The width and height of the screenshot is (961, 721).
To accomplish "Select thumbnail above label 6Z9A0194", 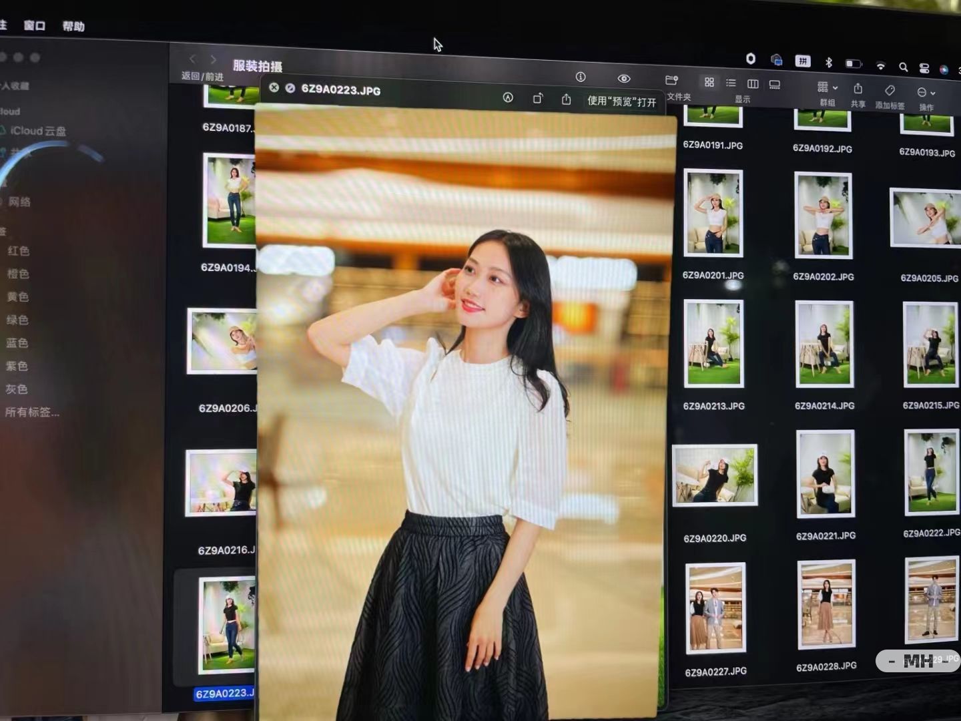I will pos(230,201).
